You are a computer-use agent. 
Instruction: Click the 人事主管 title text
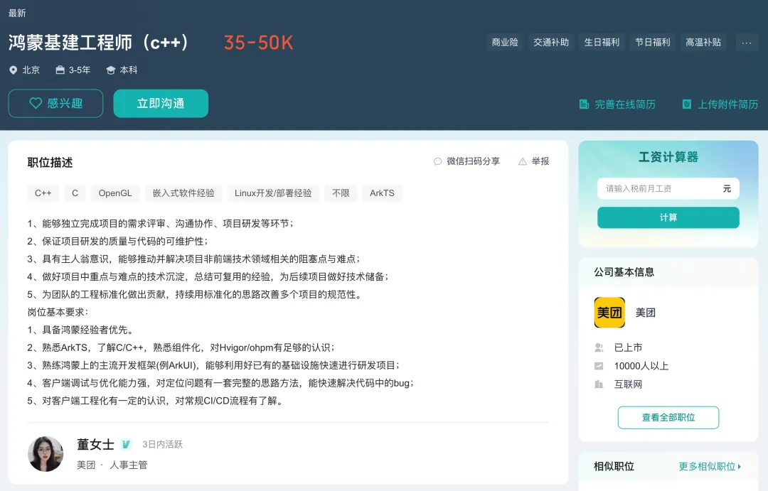[x=128, y=465]
